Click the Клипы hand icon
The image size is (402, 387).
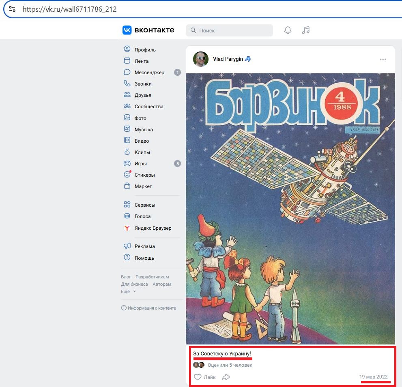click(127, 152)
